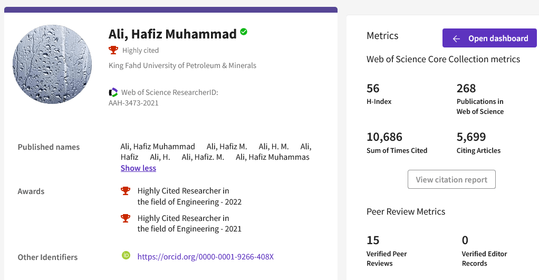
Task: Click the Highly cited trophy icon
Action: (x=113, y=51)
